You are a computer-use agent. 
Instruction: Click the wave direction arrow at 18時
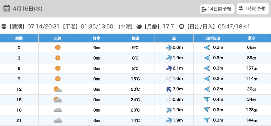click(x=207, y=110)
